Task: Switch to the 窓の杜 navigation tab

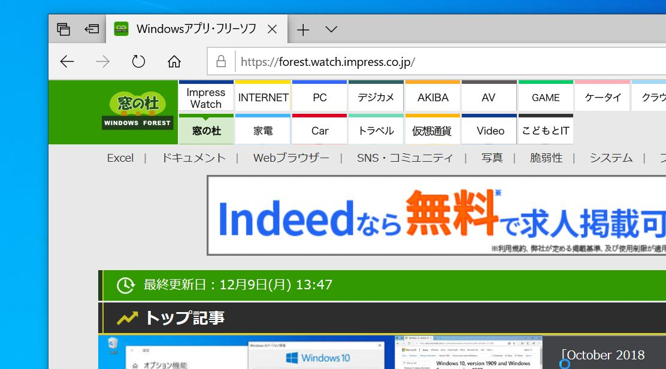Action: point(205,130)
